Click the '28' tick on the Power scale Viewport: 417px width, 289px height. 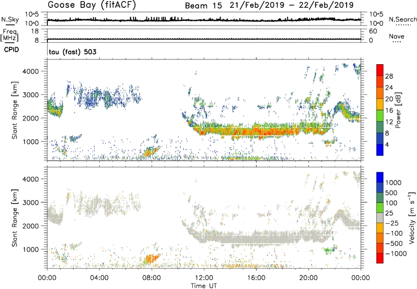tap(389, 76)
